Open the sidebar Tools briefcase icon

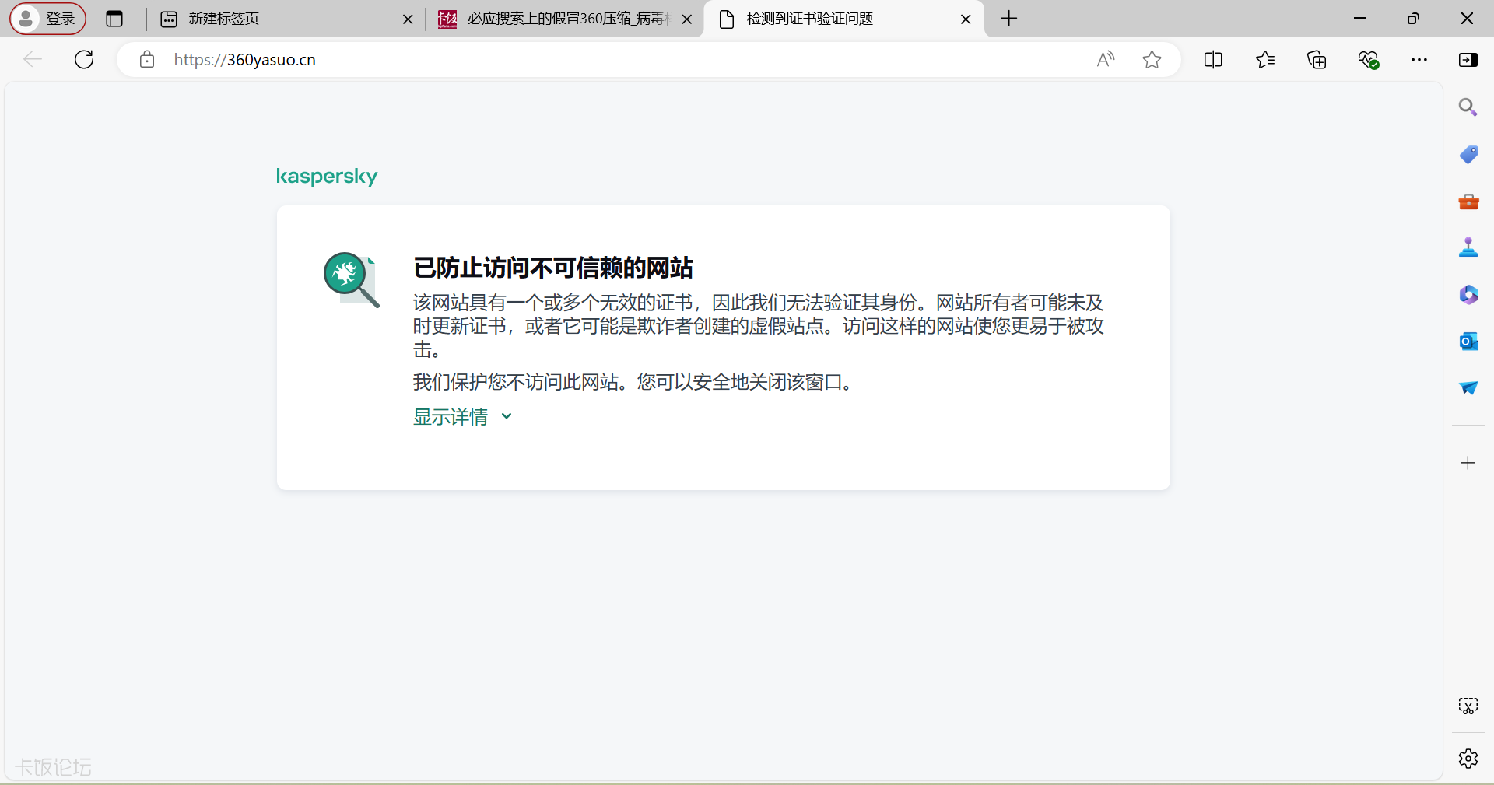[1468, 202]
